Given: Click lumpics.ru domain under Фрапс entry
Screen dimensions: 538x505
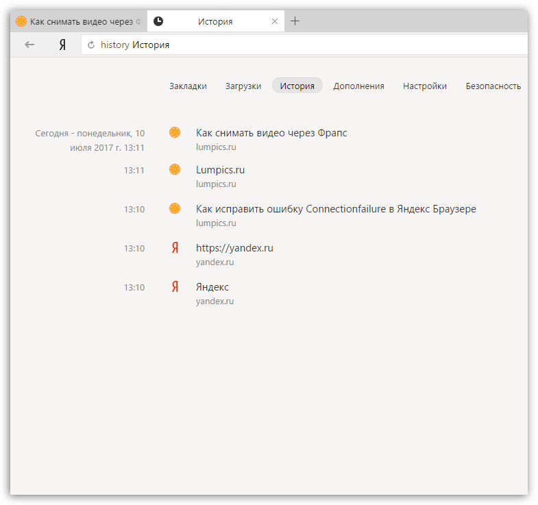Looking at the screenshot, I should (216, 147).
